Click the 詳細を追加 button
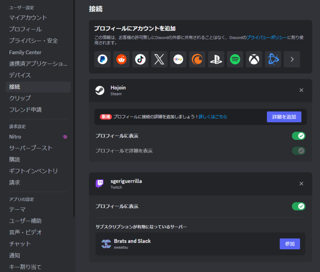Viewport: 320px width, 272px height. 284,117
